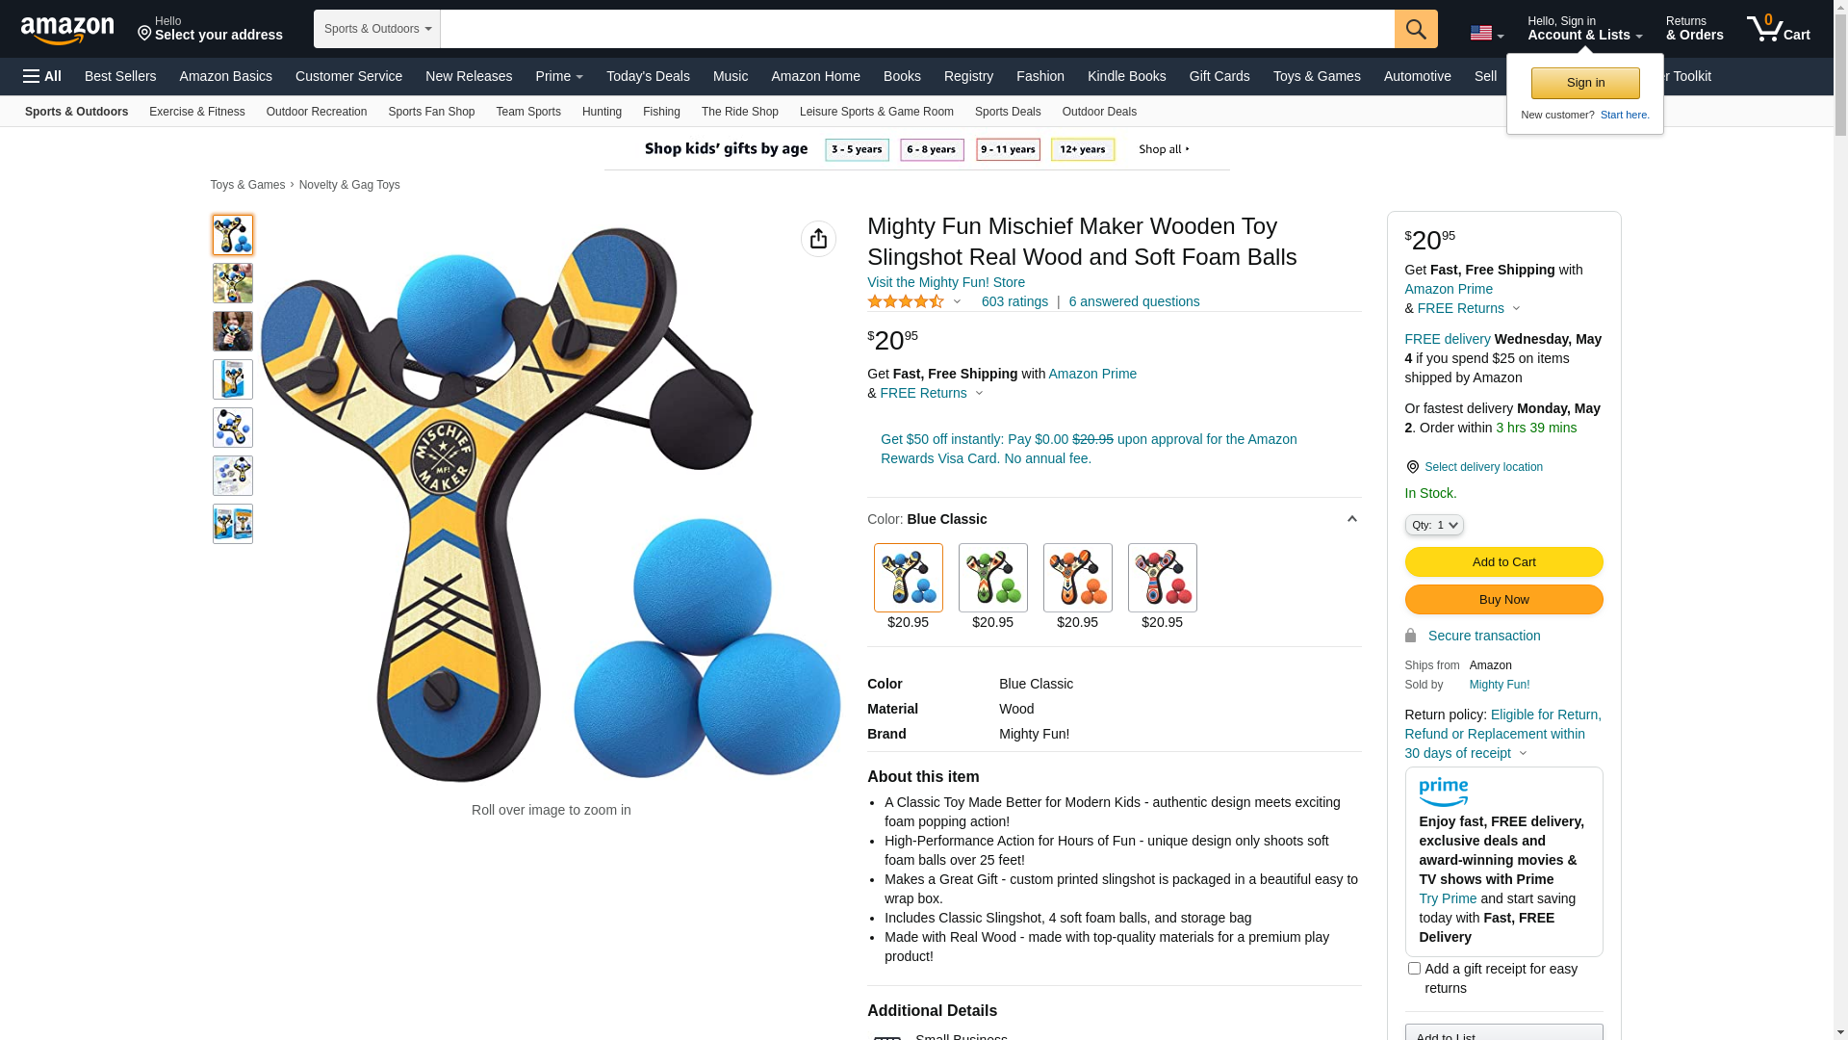Click Visit the Mighty Fun! Store link

point(945,282)
